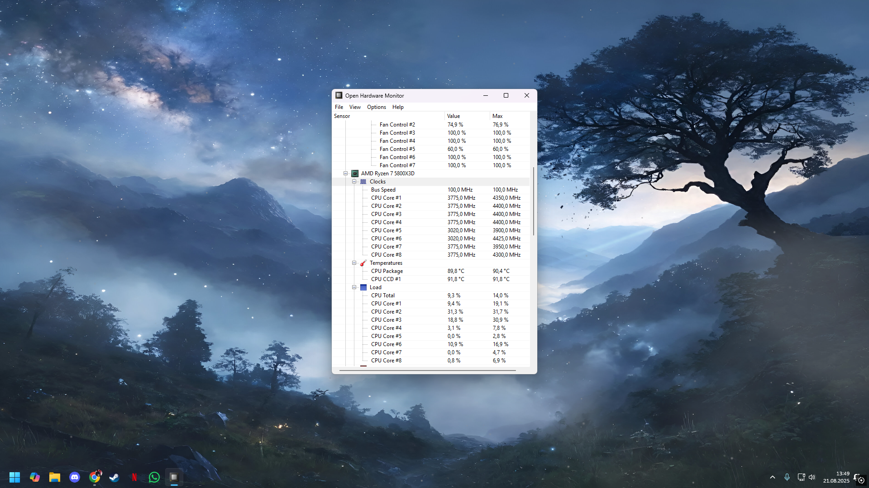This screenshot has height=488, width=869.
Task: Select the CPU CCD #1 temperature row
Action: pyautogui.click(x=431, y=279)
